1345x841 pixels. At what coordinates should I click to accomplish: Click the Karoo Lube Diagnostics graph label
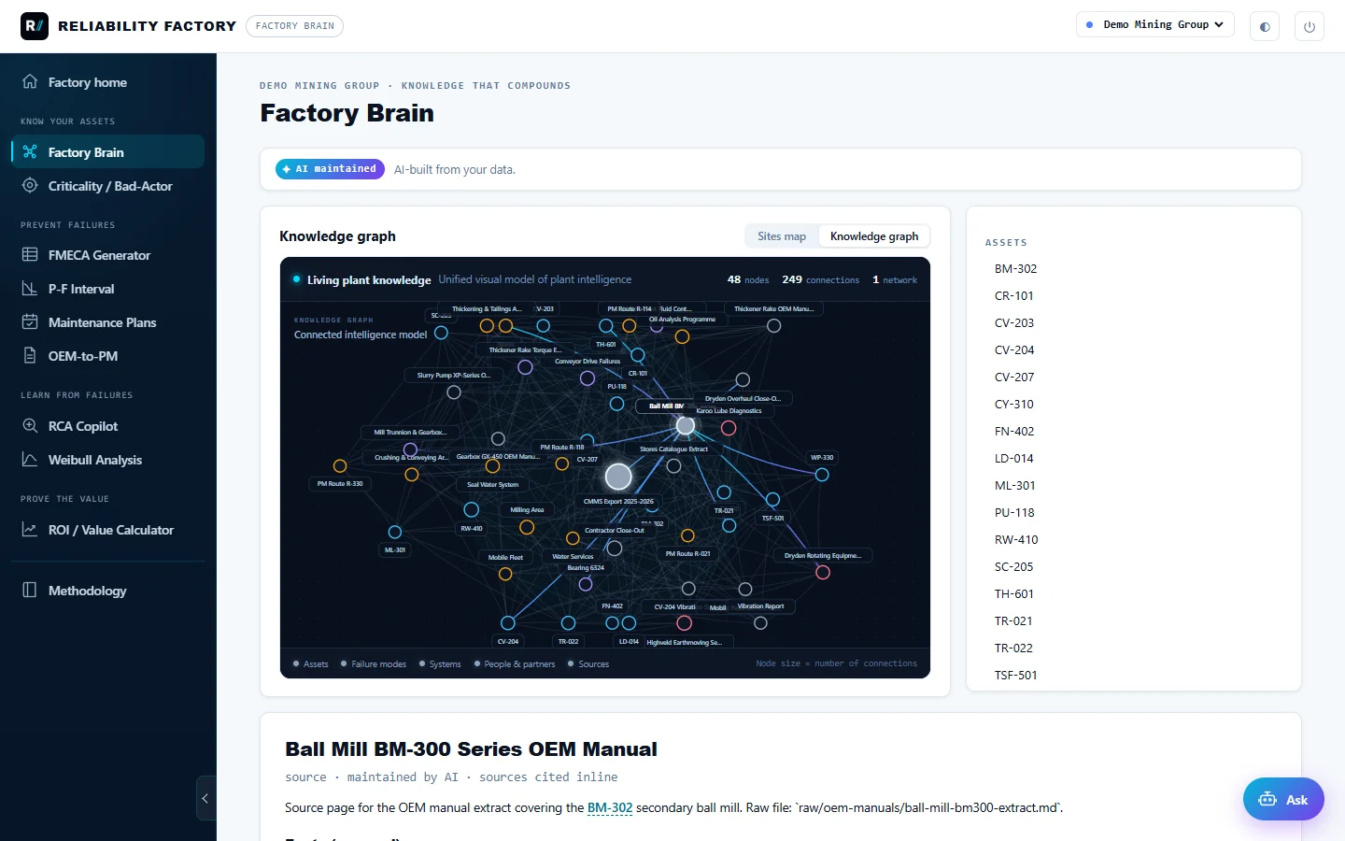(x=729, y=411)
